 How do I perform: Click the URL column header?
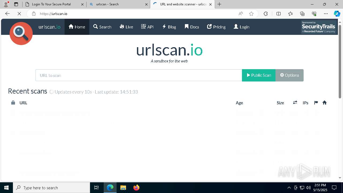click(x=23, y=103)
